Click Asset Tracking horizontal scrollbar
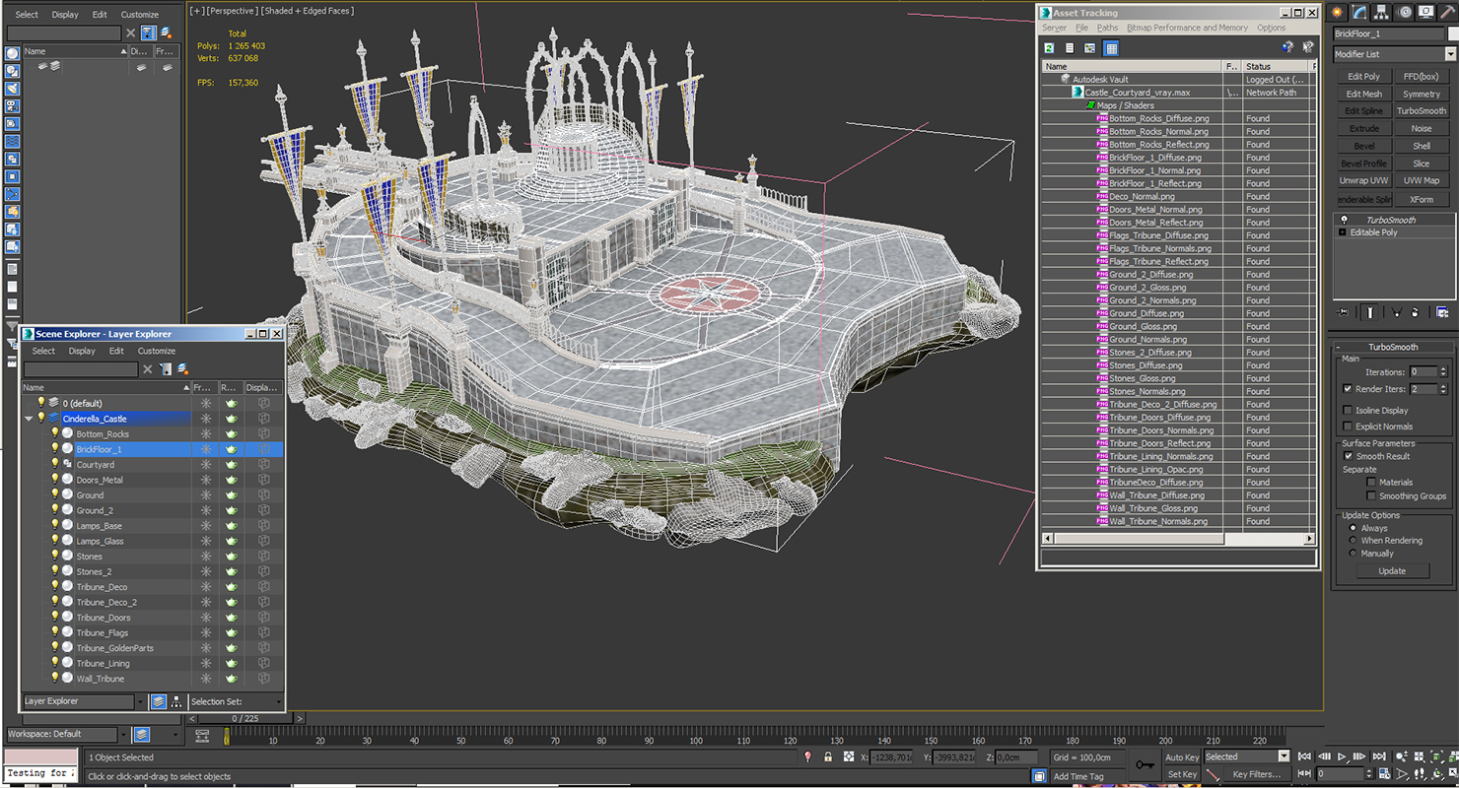The width and height of the screenshot is (1459, 788). [x=1179, y=539]
